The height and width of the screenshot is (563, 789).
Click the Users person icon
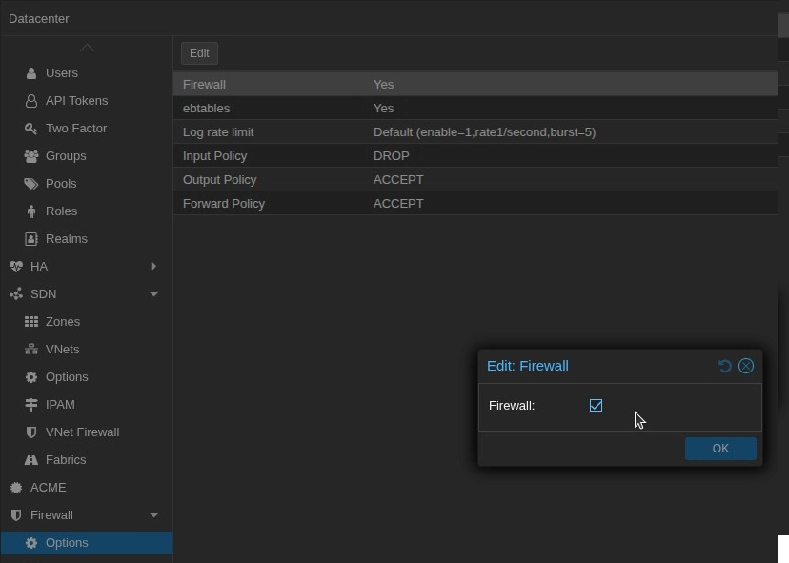31,73
